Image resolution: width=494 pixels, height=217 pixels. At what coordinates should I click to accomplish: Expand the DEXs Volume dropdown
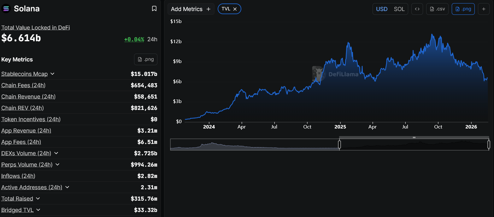[x=56, y=153]
